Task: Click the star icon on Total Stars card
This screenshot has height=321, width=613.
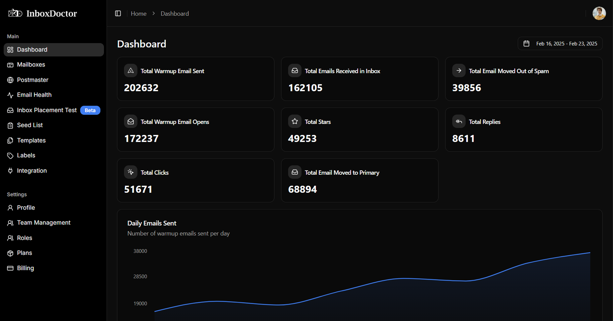Action: point(294,121)
